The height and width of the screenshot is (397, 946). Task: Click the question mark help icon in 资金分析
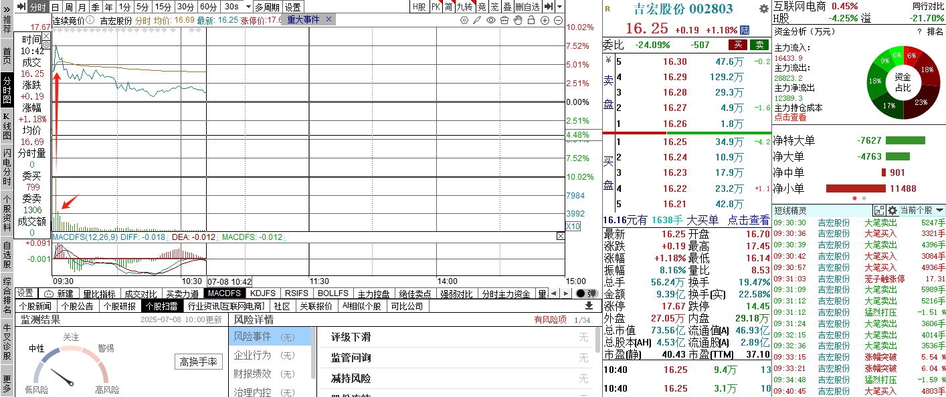pos(919,31)
